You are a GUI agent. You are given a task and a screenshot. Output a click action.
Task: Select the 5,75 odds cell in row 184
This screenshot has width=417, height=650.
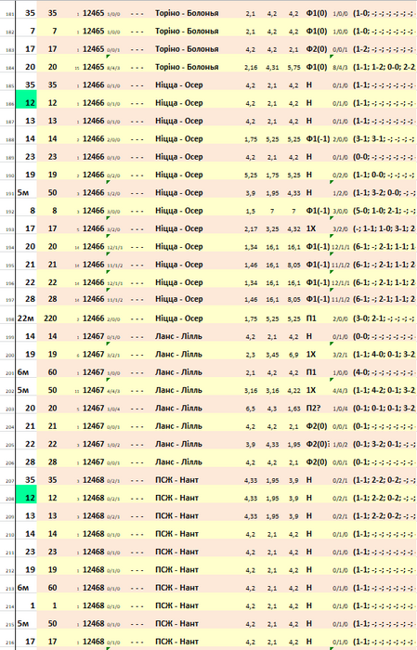point(293,67)
